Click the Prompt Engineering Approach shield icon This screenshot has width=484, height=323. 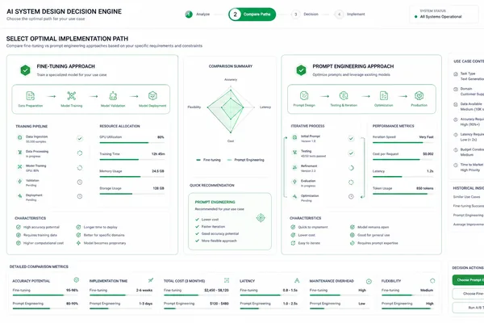coord(301,70)
